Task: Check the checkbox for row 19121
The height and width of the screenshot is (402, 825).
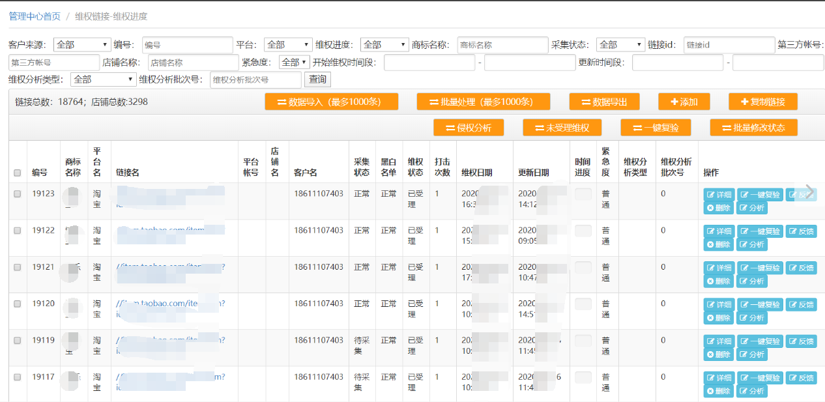Action: 18,266
